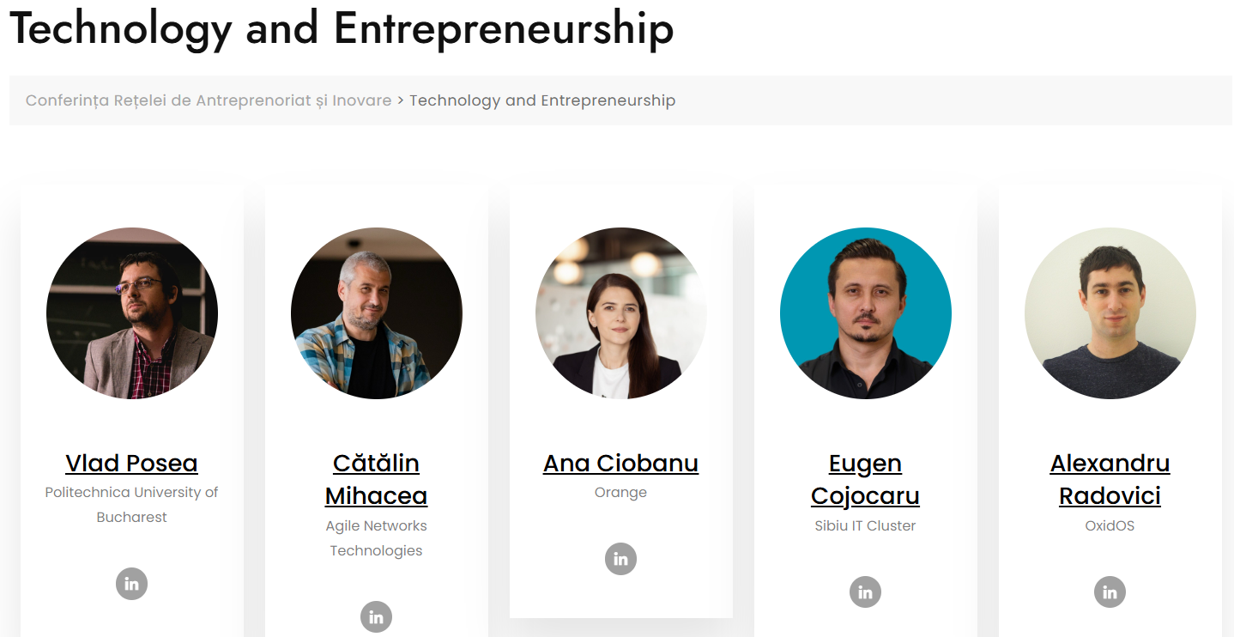
Task: Click the Technology and Entrepreneurship page heading
Action: tap(342, 29)
